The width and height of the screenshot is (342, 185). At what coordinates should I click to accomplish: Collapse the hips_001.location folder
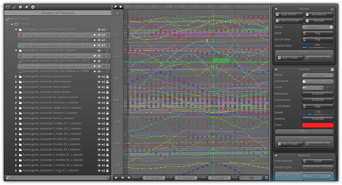16,30
